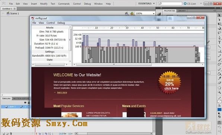Open the ESSENTIALS workspace dropdown
Screen dimensions: 222x135
click(146, 4)
